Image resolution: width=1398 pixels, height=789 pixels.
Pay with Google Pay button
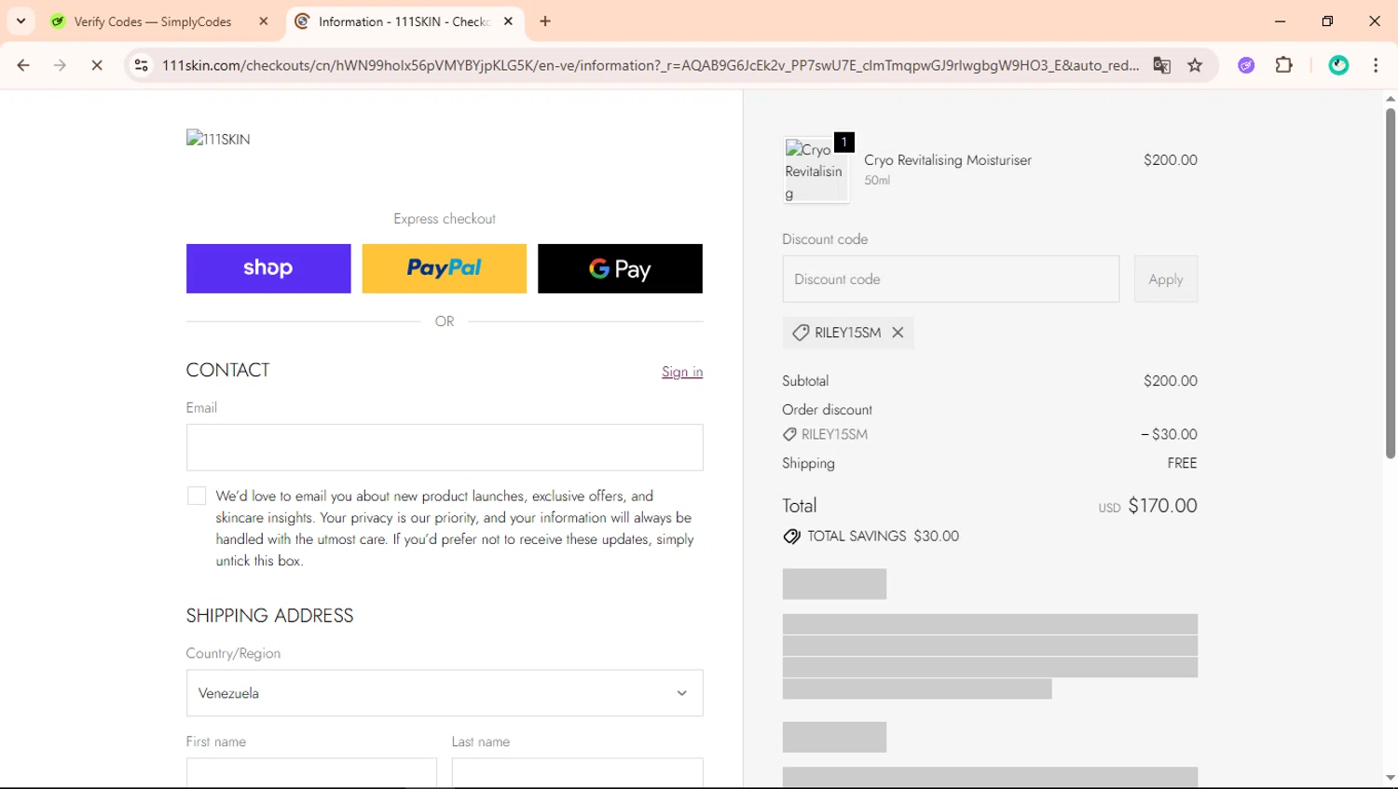(620, 268)
